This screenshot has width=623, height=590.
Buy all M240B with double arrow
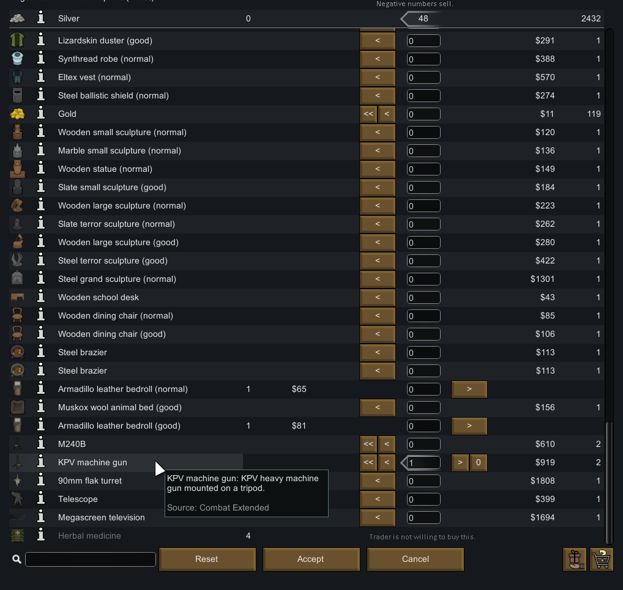tap(368, 444)
